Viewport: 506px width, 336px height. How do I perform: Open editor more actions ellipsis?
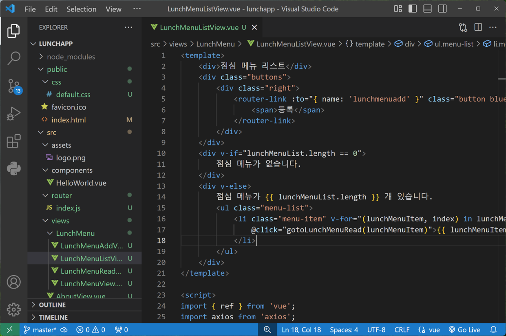(493, 27)
